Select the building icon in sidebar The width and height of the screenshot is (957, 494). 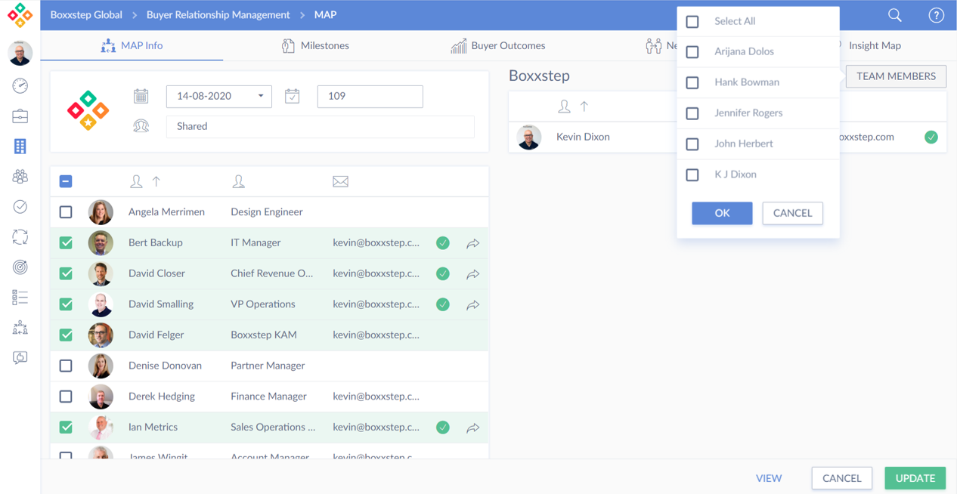click(x=20, y=147)
